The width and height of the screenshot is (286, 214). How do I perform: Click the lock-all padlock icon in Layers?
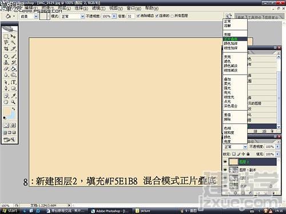[x=248, y=154]
